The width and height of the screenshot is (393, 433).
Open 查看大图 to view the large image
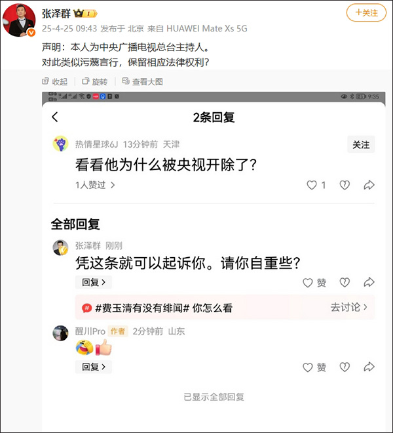pyautogui.click(x=141, y=82)
